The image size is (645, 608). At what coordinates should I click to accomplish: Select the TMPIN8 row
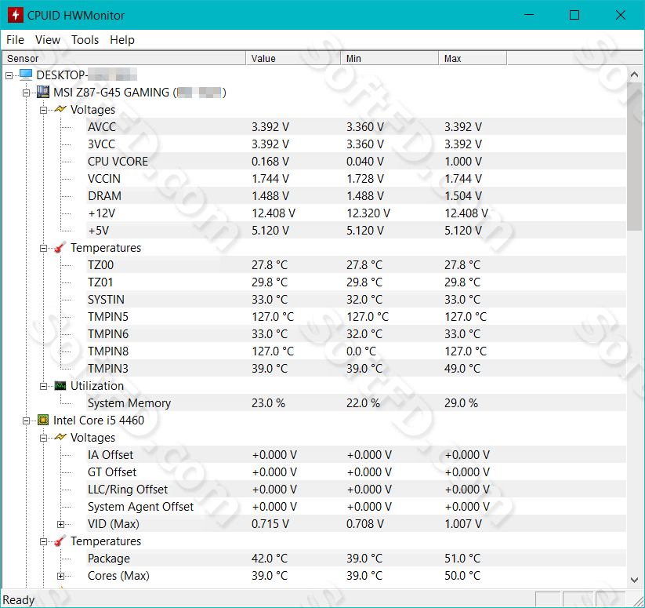pyautogui.click(x=357, y=351)
